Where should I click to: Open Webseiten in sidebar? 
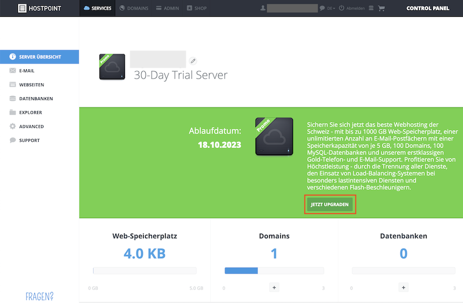point(39,84)
